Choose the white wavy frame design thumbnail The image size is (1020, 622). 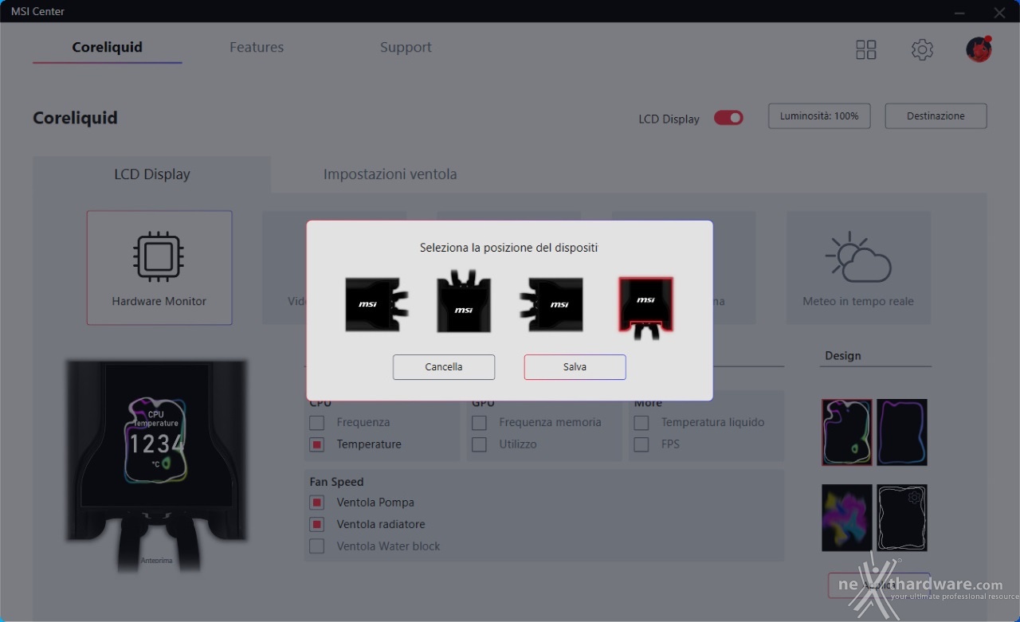coord(902,518)
